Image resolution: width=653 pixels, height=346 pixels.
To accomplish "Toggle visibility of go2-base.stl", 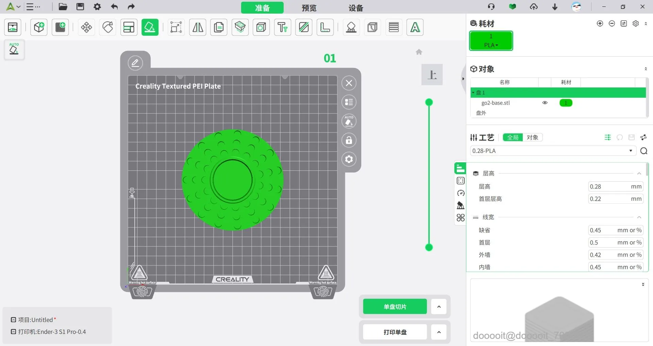I will click(x=545, y=103).
